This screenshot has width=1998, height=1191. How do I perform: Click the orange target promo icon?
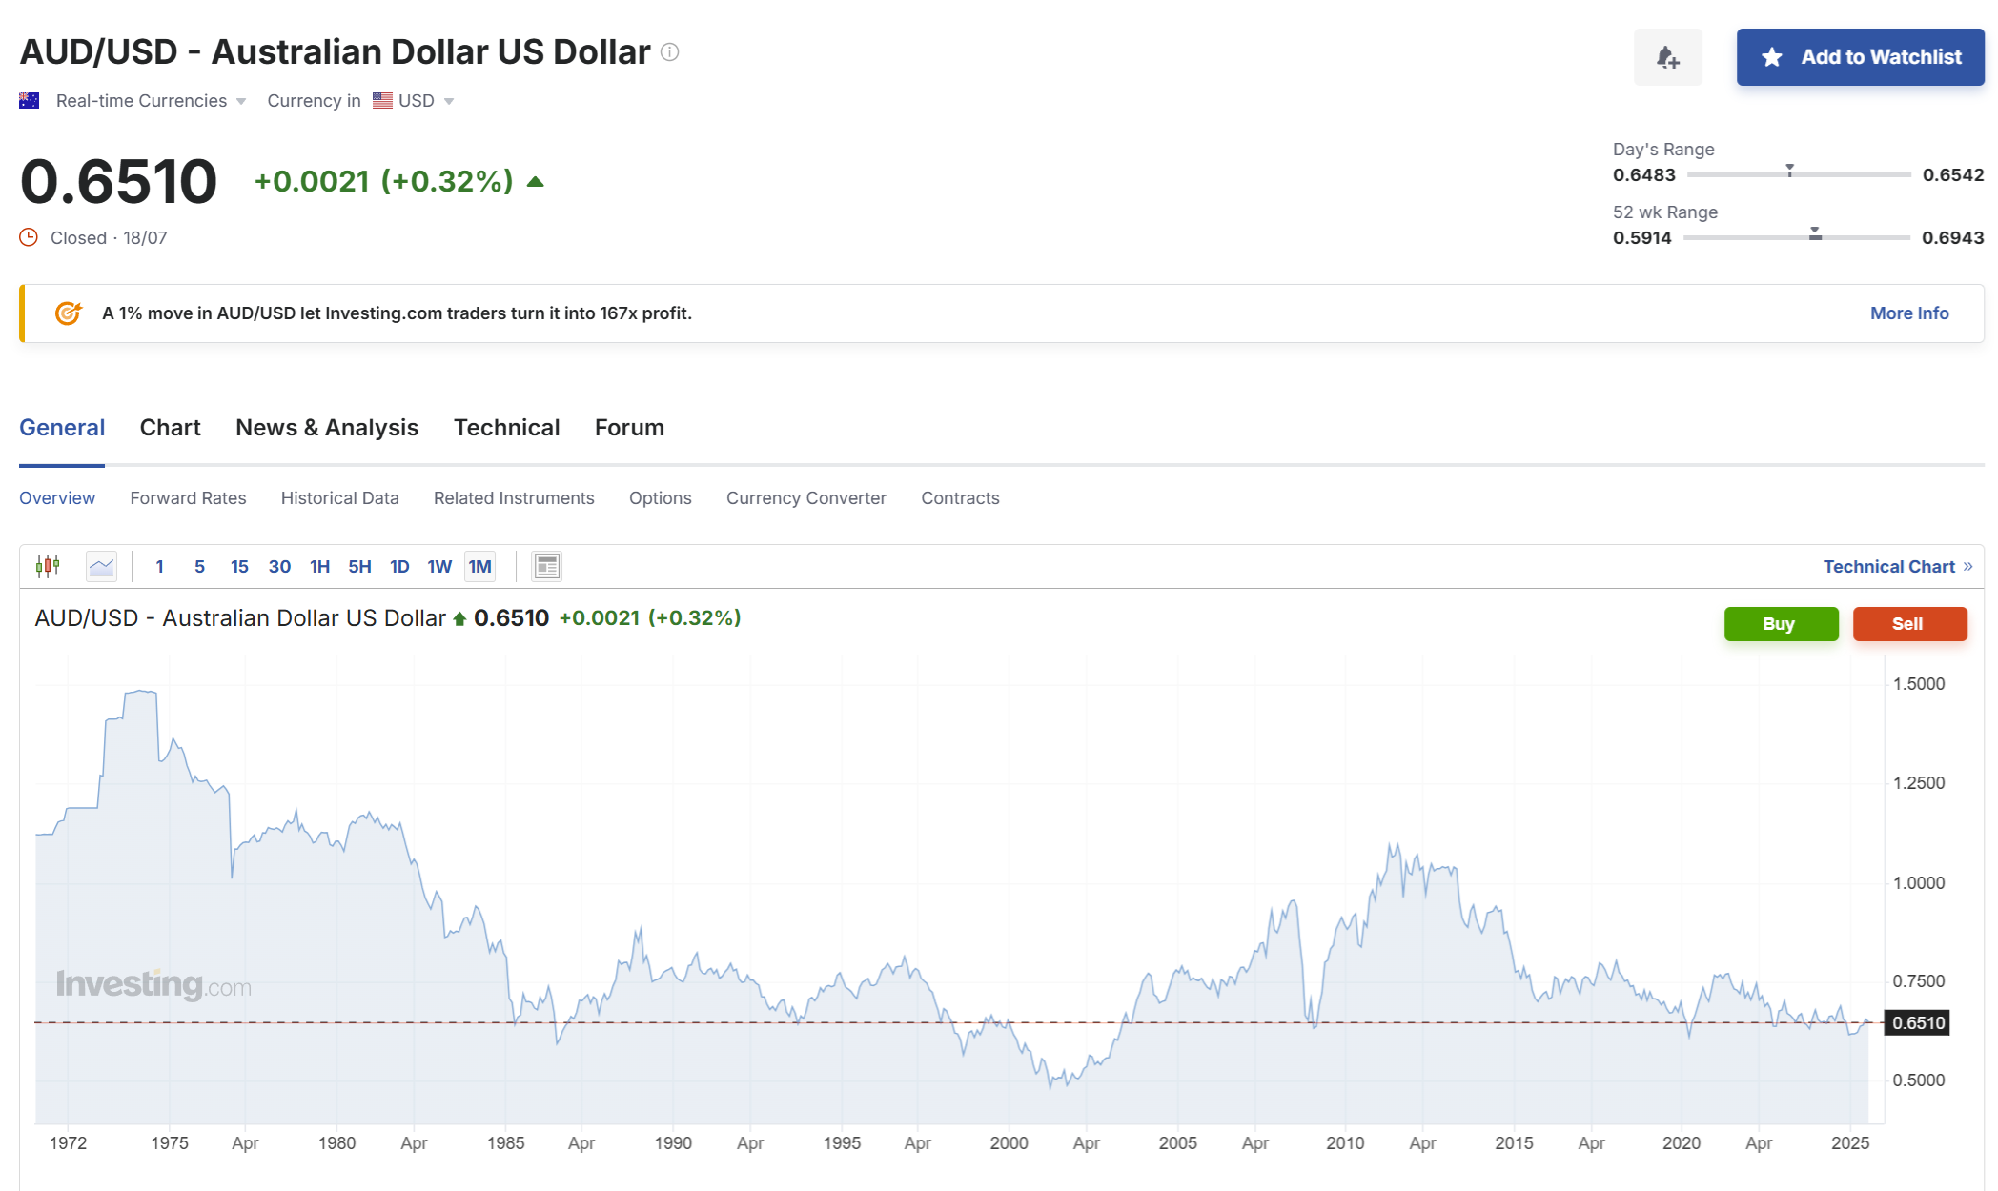[x=68, y=313]
